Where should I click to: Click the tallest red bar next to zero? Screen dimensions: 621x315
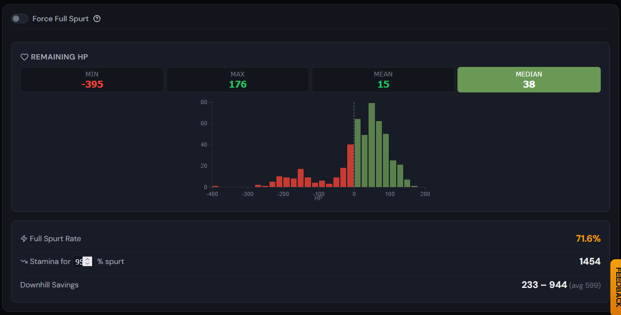tap(350, 166)
